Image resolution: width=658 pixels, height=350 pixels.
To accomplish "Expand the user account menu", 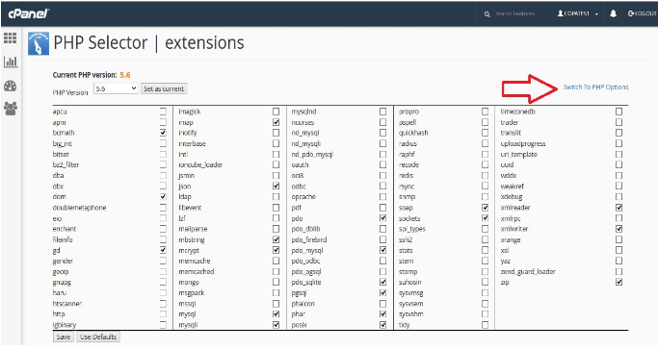I will pyautogui.click(x=578, y=13).
